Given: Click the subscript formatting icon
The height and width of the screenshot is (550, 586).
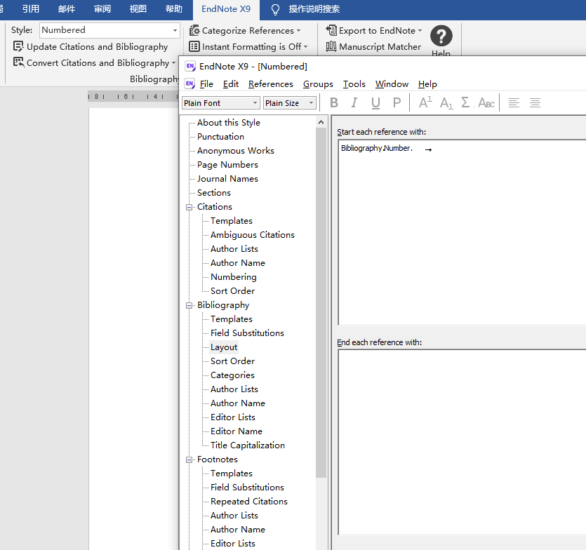Looking at the screenshot, I should [446, 102].
